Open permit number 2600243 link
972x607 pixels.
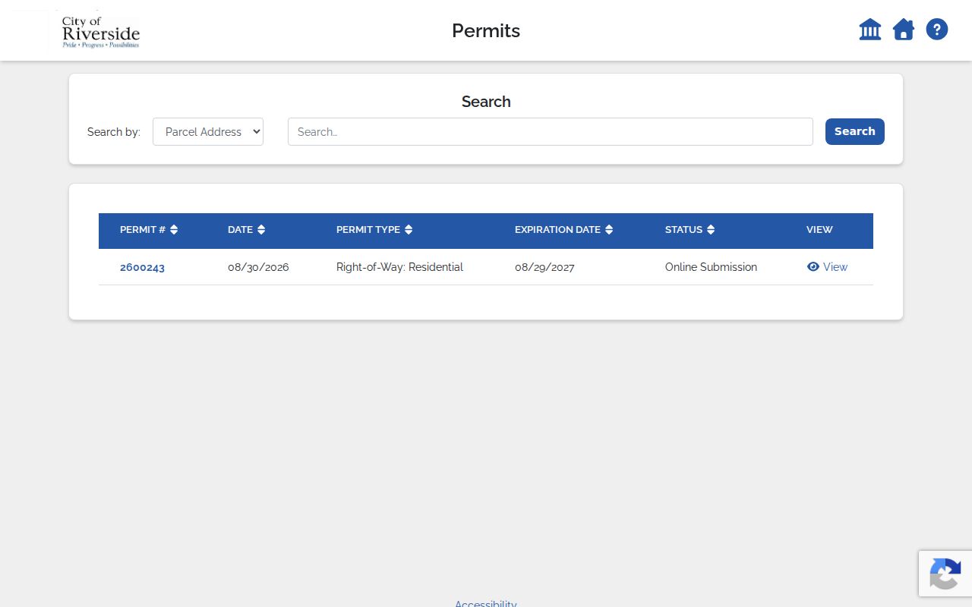tap(142, 267)
